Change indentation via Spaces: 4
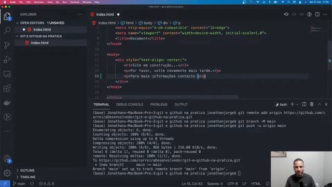The width and height of the screenshot is (332, 187). click(x=215, y=183)
